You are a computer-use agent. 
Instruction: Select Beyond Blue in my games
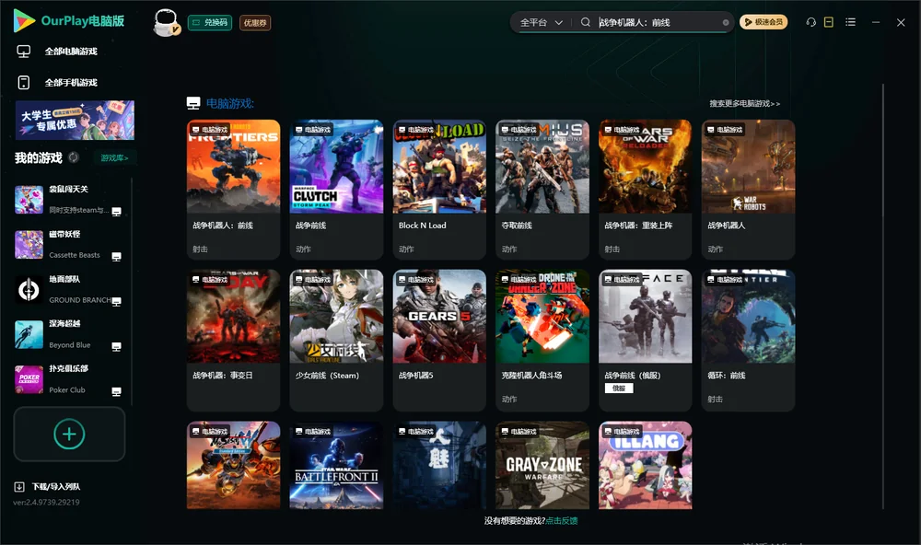[69, 334]
